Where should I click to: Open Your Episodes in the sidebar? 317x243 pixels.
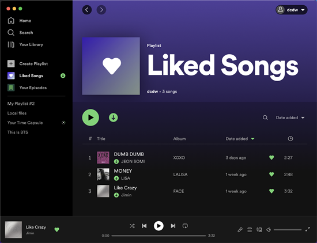click(x=27, y=88)
